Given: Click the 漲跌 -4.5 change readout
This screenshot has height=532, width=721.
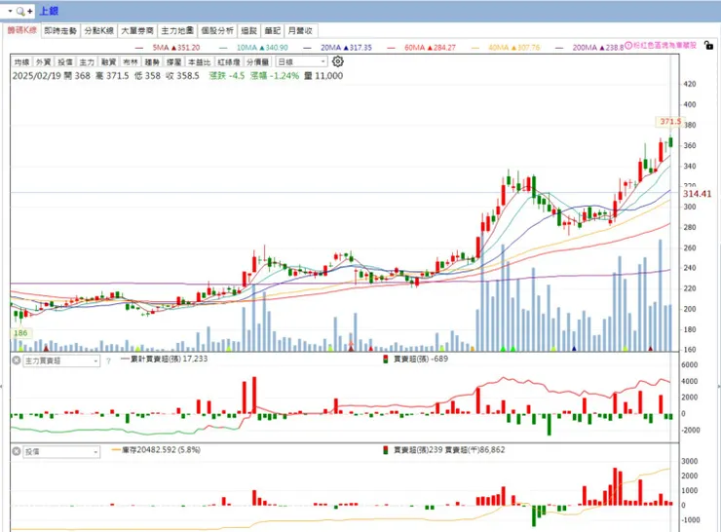Looking at the screenshot, I should (x=227, y=76).
